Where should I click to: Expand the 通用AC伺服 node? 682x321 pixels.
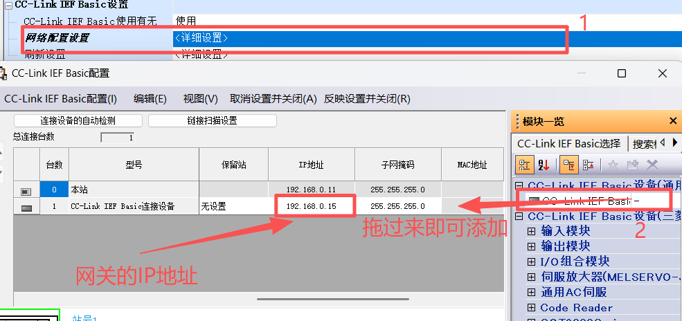pyautogui.click(x=531, y=292)
